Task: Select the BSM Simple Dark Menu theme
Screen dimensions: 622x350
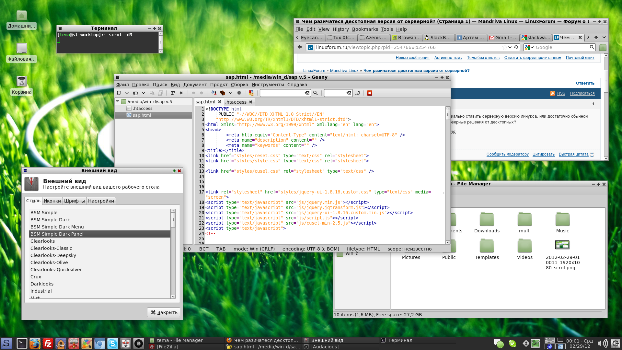Action: (x=100, y=227)
